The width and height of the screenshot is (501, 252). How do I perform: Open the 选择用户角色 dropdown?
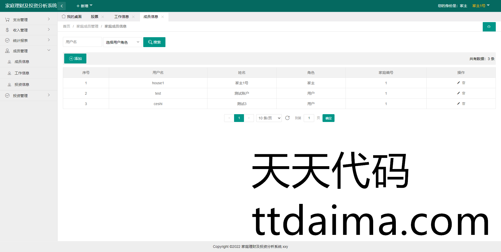tap(122, 42)
